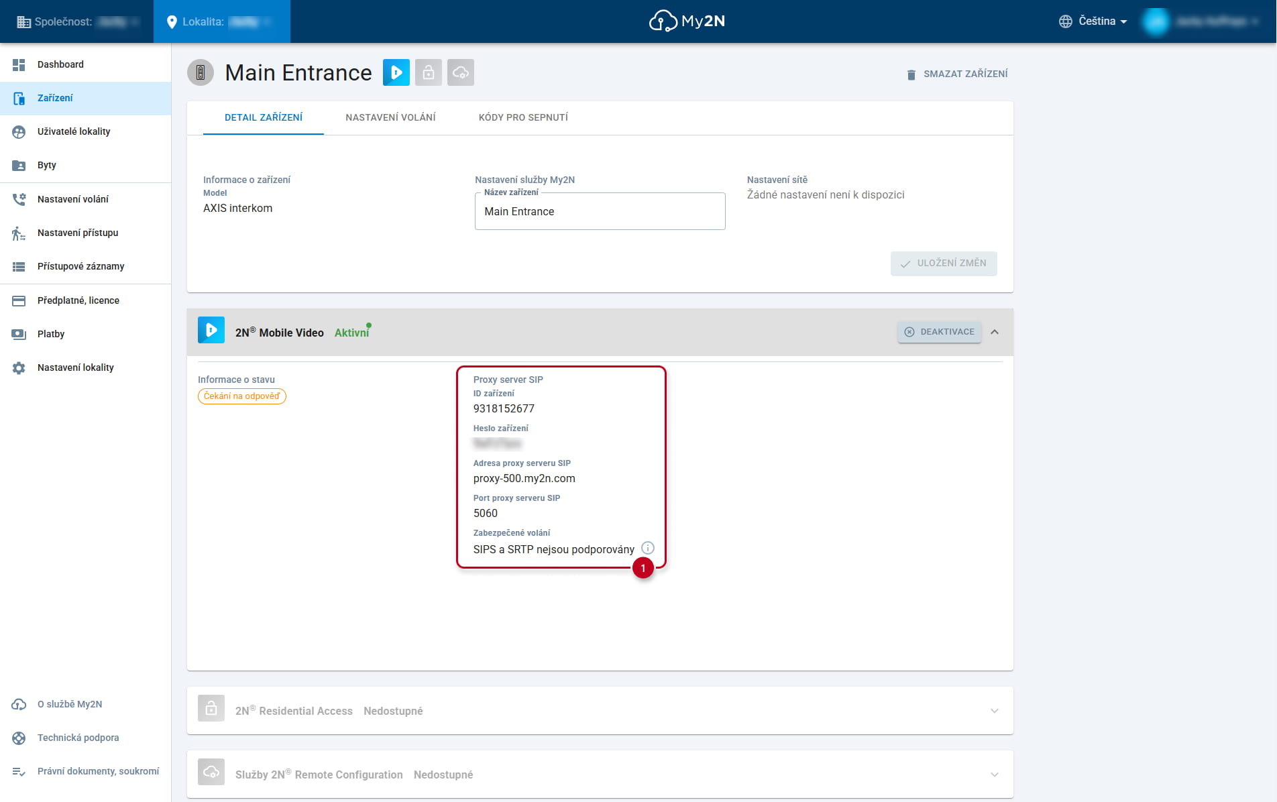Click the Platby payments icon

19,335
